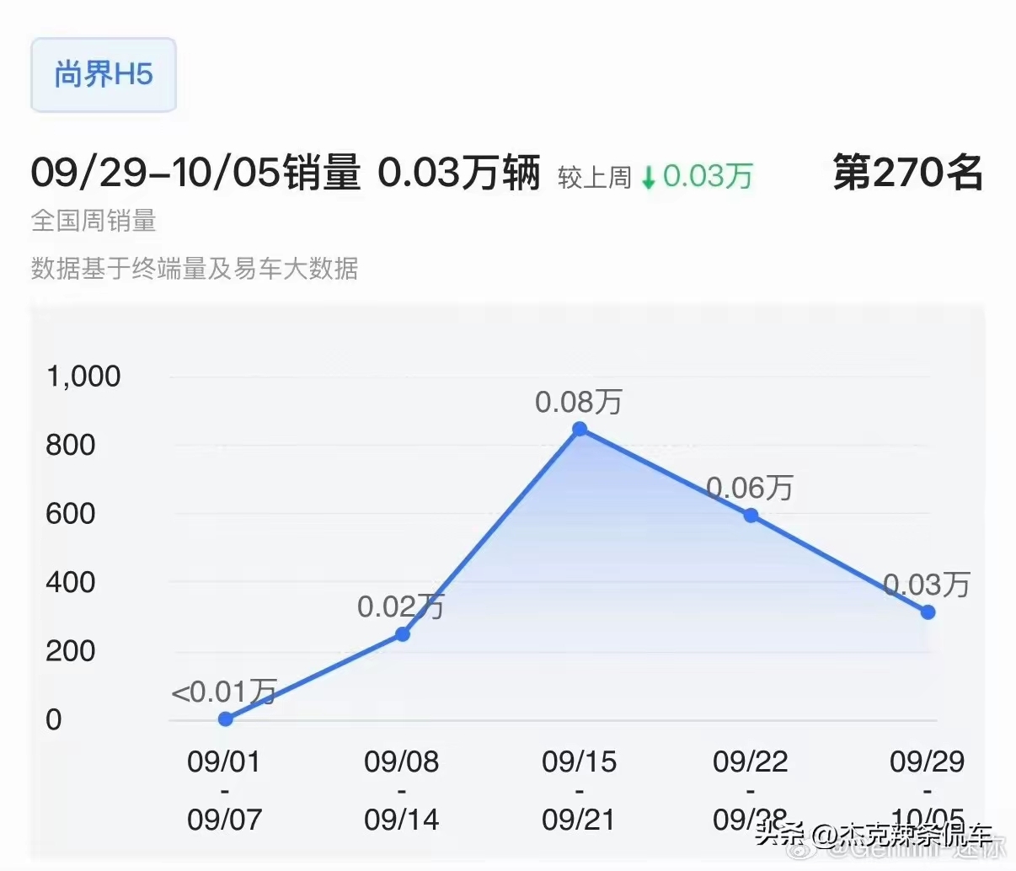Click the 0.06万 value label
Screen dimensions: 1016x871
[750, 488]
